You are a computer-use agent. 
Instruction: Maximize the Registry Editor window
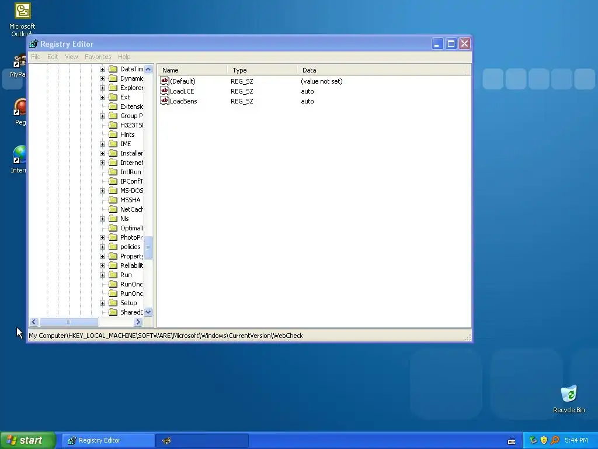click(451, 43)
